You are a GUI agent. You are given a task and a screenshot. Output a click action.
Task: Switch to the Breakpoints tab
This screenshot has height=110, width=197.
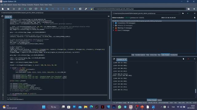tap(174, 55)
